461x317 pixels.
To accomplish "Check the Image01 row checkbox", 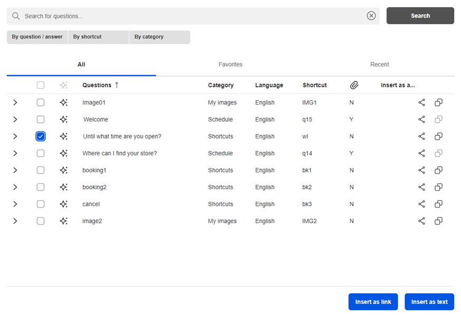I will tap(41, 102).
